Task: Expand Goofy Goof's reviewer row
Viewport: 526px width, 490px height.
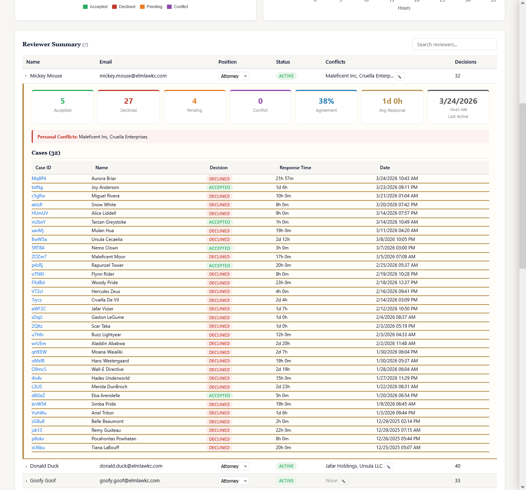Action: point(26,481)
